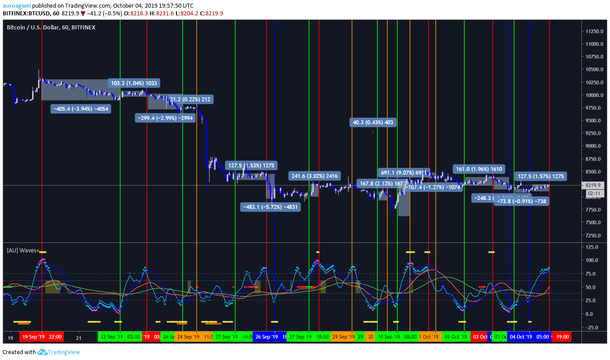
Task: Select measurement label 103.3 (1.04%) 1033
Action: point(134,83)
